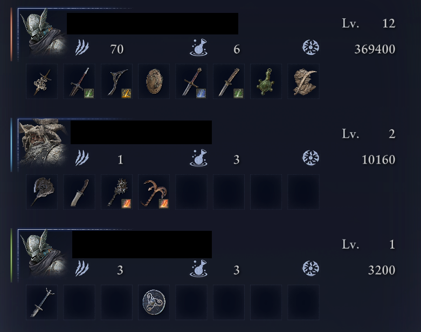This screenshot has width=421, height=332.
Task: Click the rune icon beside 369400
Action: (x=310, y=48)
